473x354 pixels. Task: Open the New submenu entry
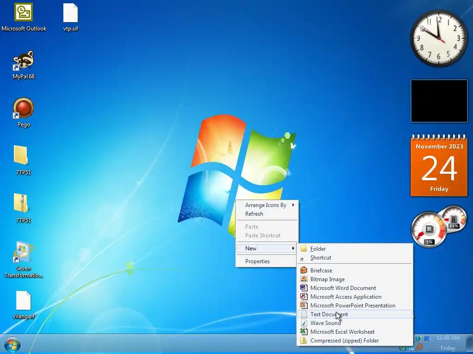pyautogui.click(x=267, y=248)
